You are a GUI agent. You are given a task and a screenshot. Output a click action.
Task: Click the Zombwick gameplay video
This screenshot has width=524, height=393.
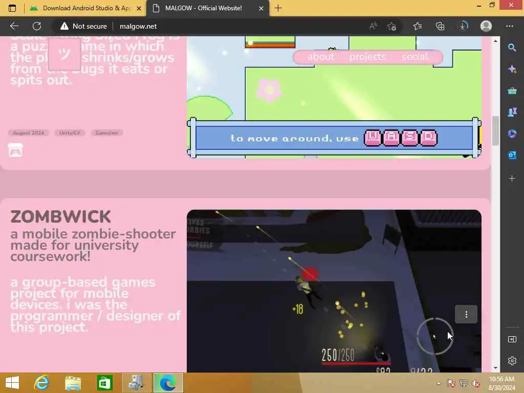(x=334, y=291)
